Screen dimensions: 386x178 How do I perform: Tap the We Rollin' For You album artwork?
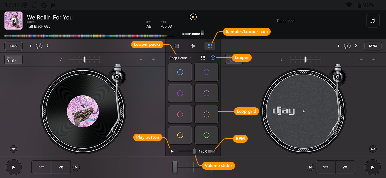click(14, 21)
